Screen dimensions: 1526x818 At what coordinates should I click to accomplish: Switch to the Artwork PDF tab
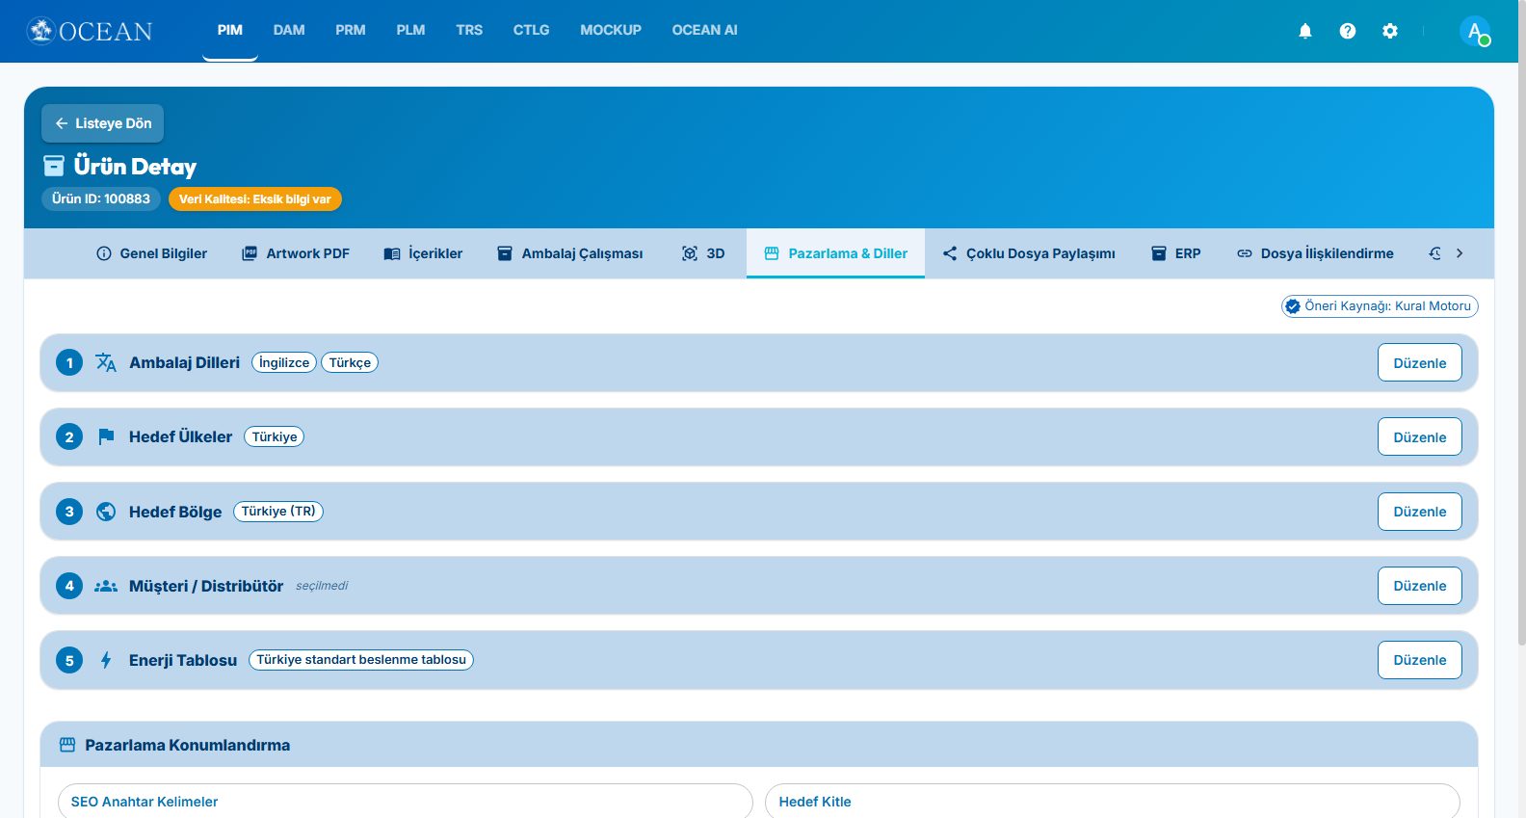(x=296, y=253)
